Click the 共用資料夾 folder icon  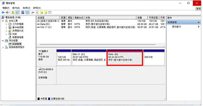click(10, 31)
